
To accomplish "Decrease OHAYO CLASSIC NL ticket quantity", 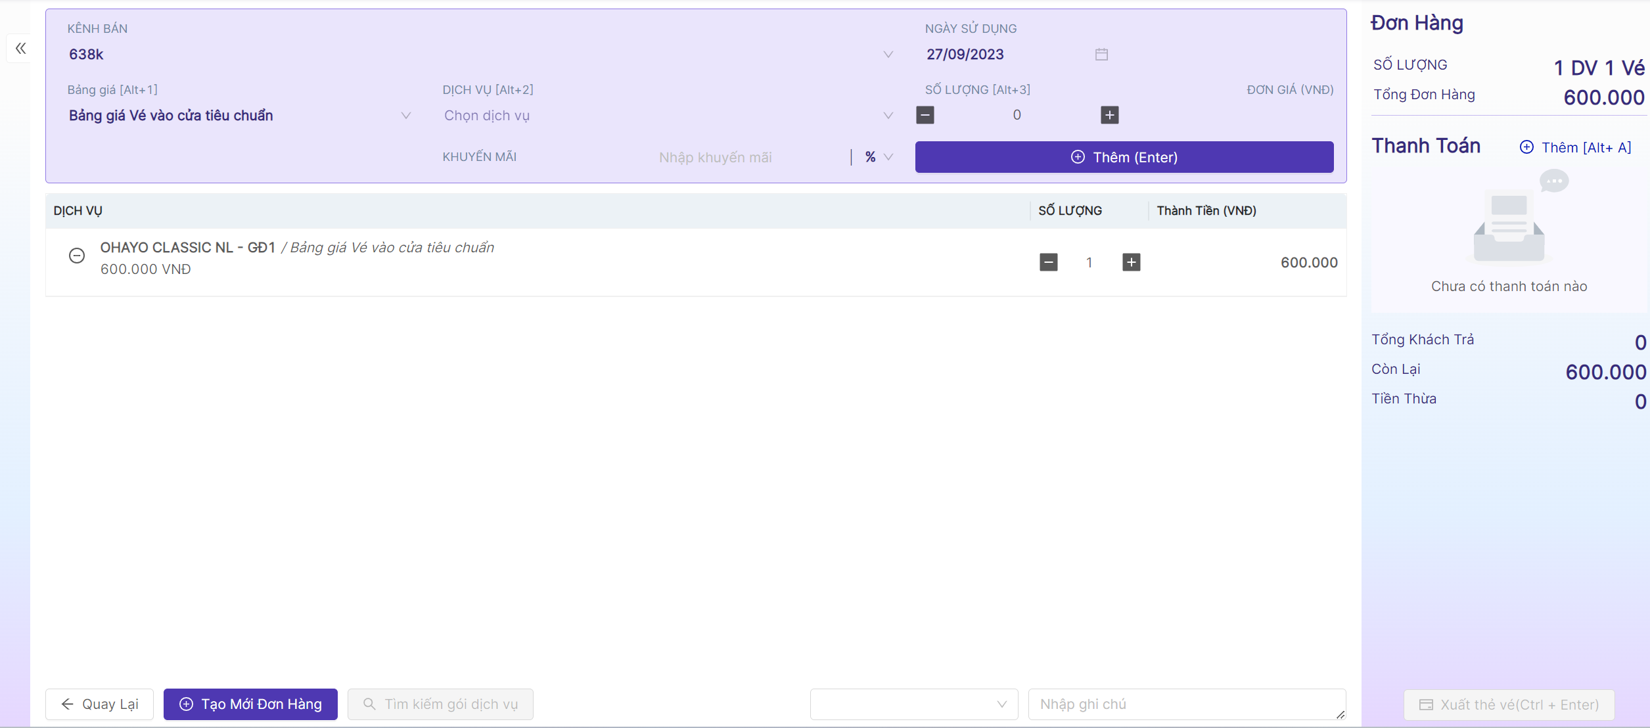I will [1048, 262].
